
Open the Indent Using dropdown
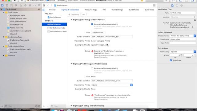click(x=183, y=52)
